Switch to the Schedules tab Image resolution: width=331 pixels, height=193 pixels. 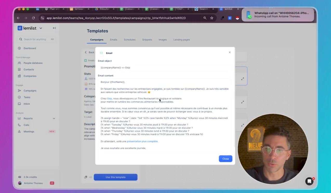130,40
